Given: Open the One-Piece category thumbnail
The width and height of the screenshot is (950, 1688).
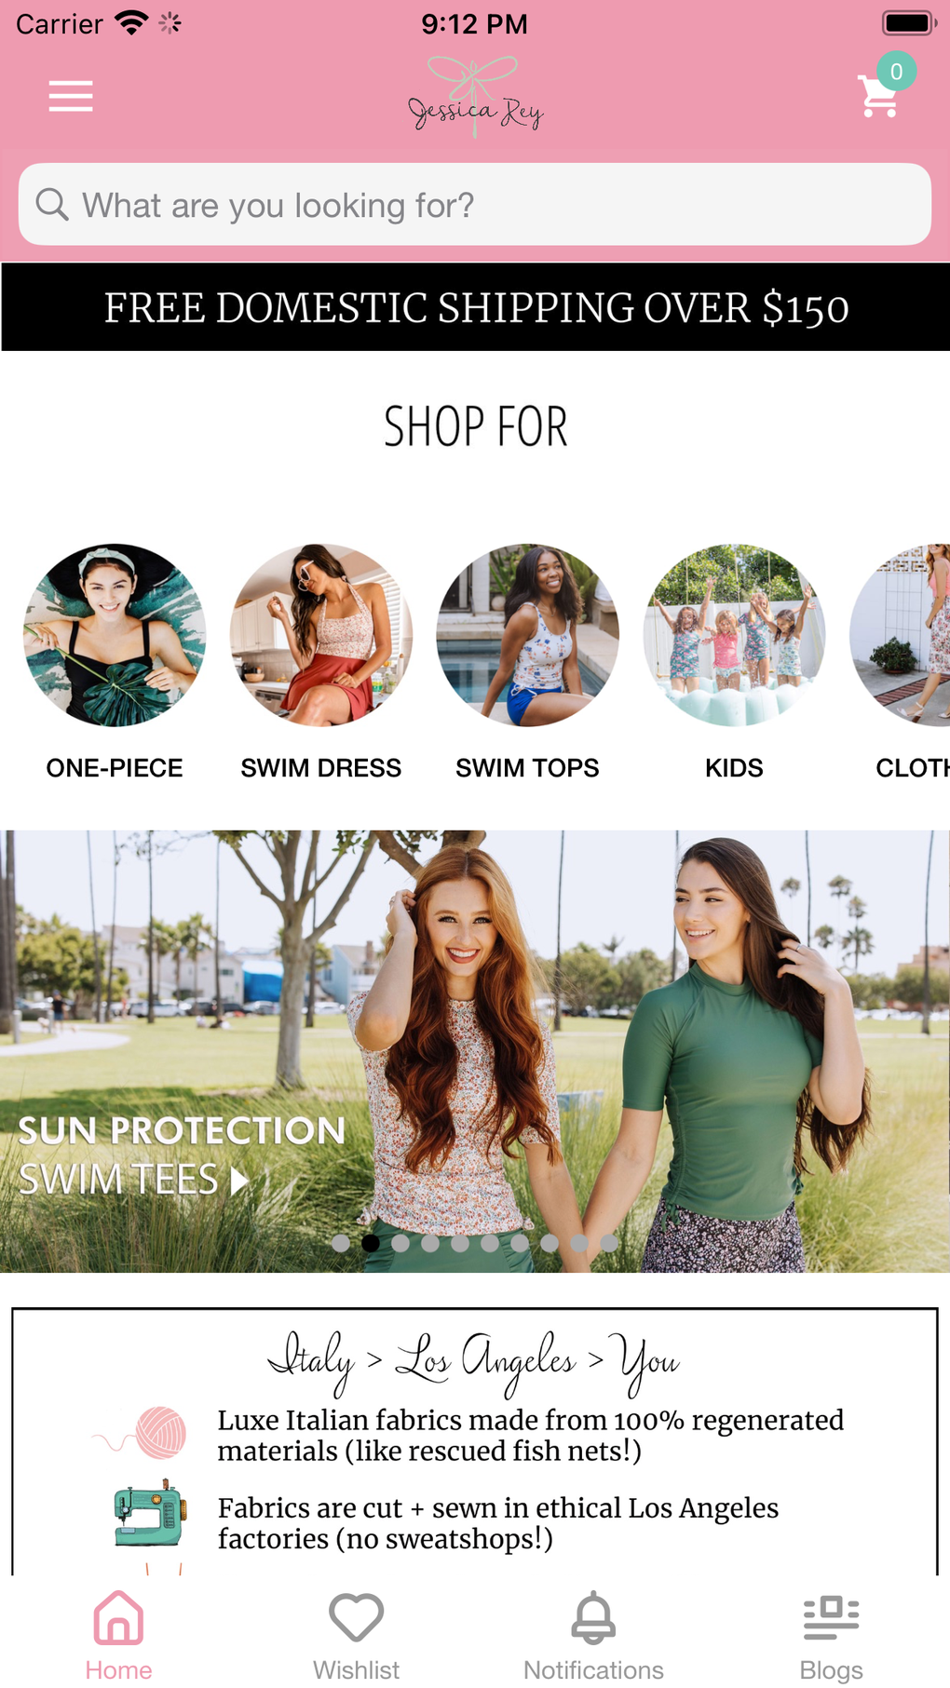Looking at the screenshot, I should click(x=115, y=635).
